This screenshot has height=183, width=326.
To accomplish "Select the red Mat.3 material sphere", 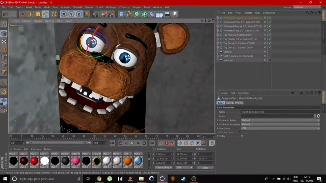I will tap(34, 161).
